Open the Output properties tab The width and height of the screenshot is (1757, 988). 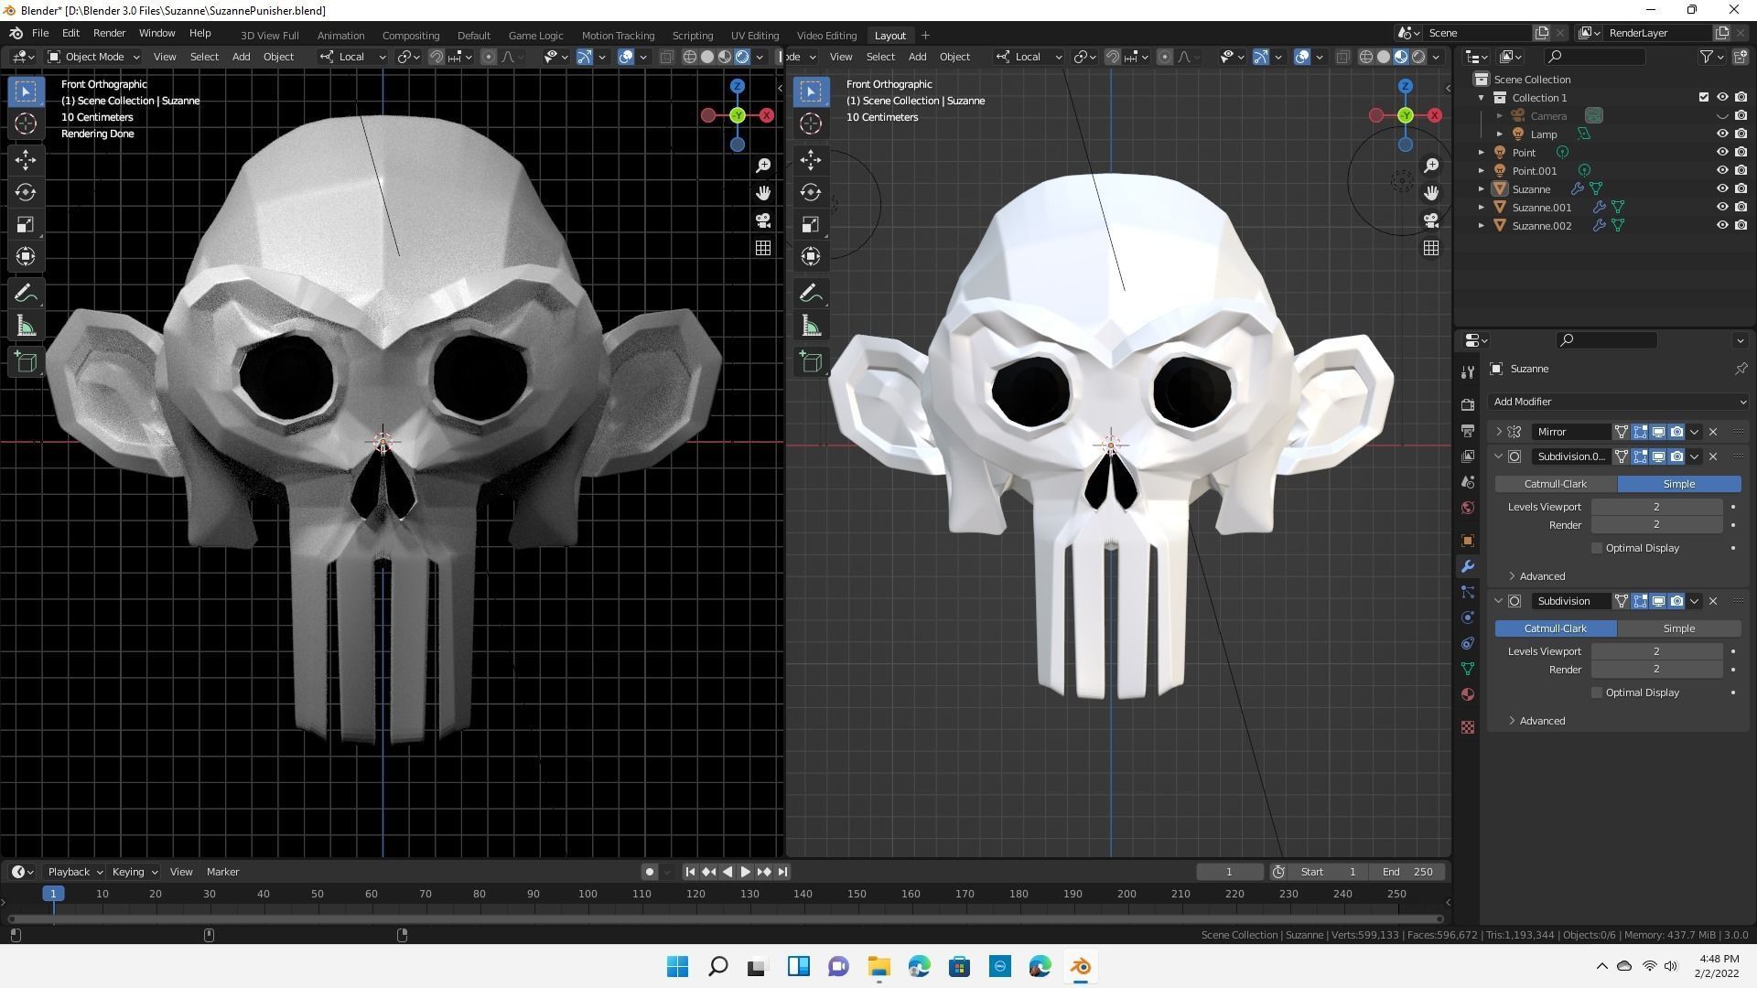[1468, 430]
